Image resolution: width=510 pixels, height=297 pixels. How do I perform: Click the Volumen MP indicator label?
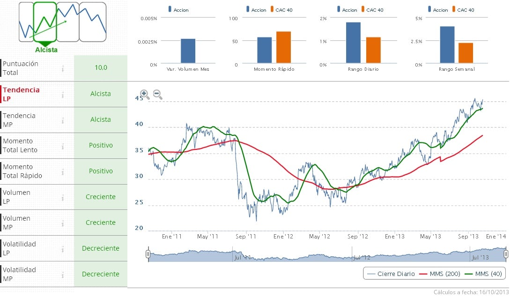pos(17,223)
